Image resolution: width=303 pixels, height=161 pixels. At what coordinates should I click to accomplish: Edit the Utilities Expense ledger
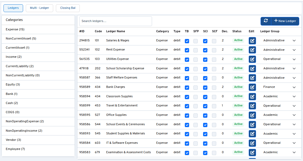[252, 59]
